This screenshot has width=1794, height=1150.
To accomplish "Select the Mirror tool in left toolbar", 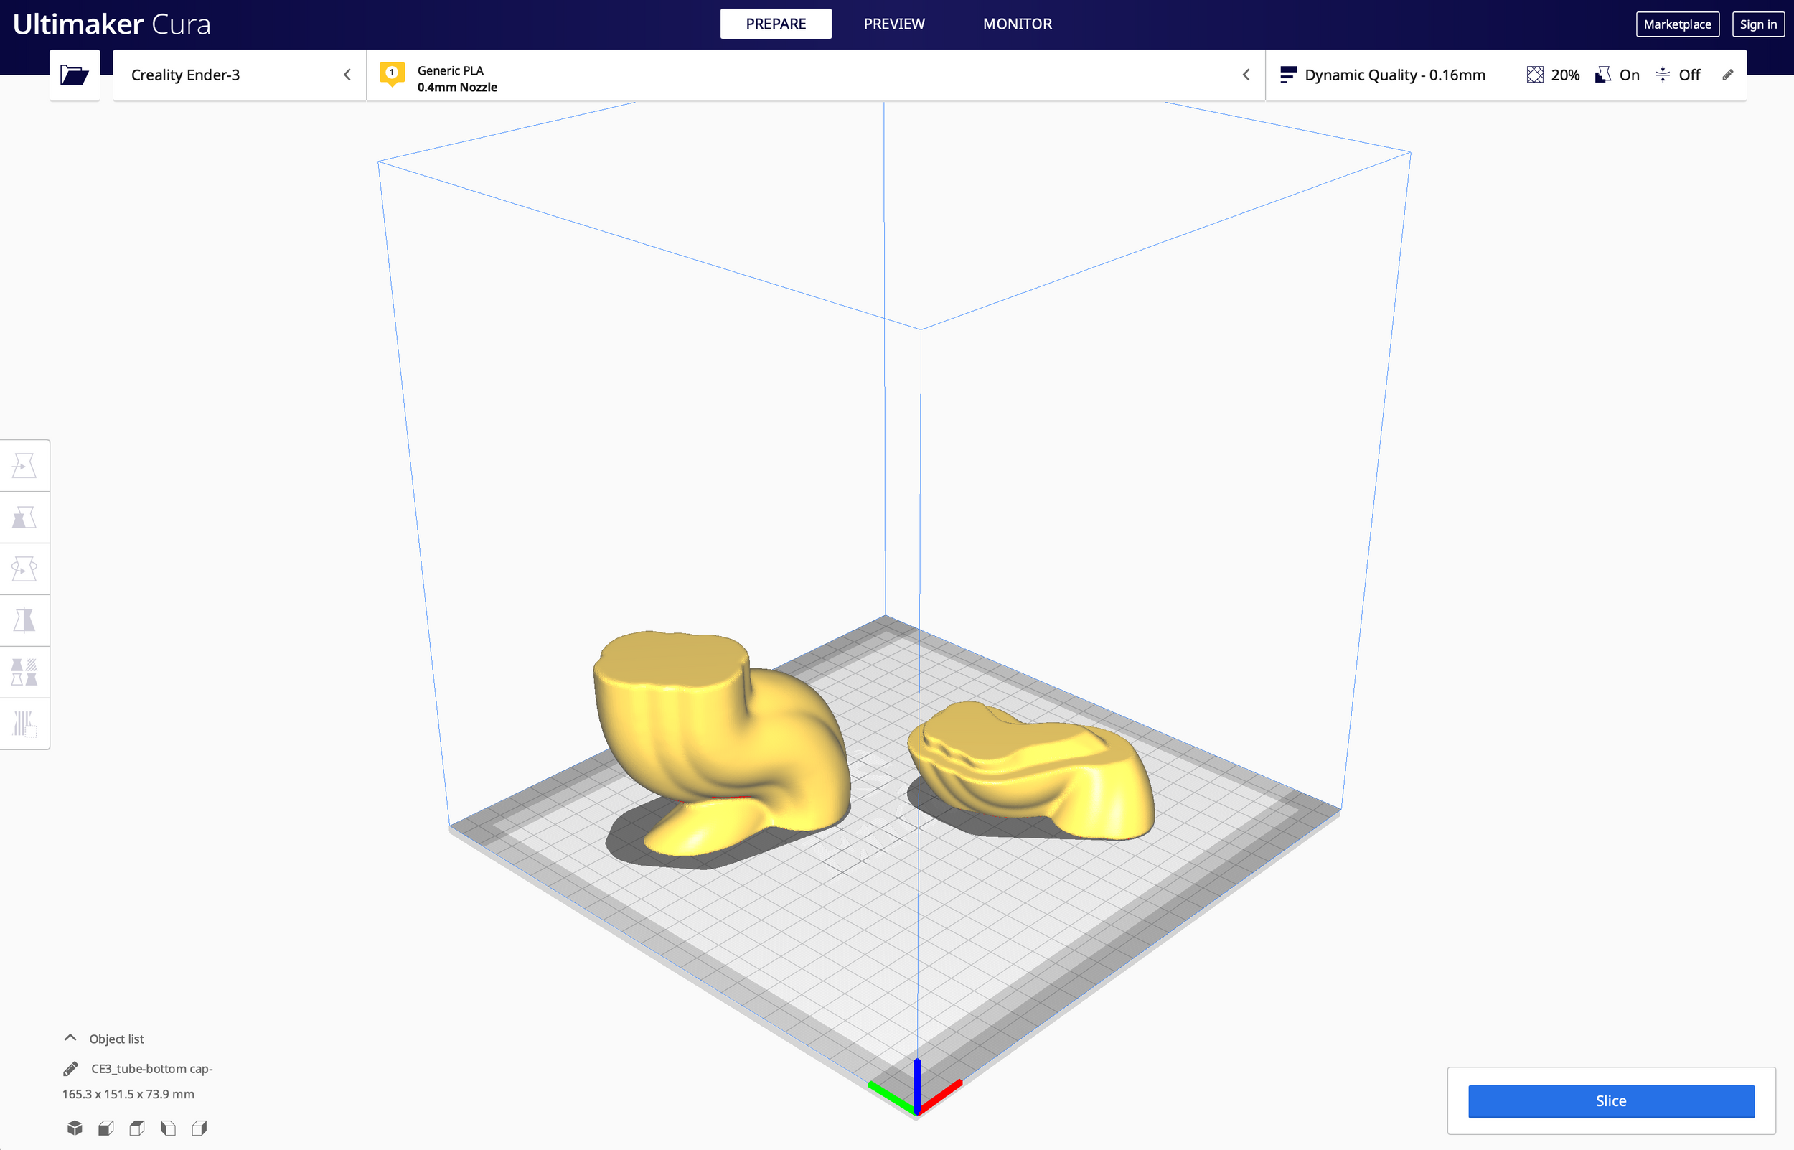I will point(24,620).
